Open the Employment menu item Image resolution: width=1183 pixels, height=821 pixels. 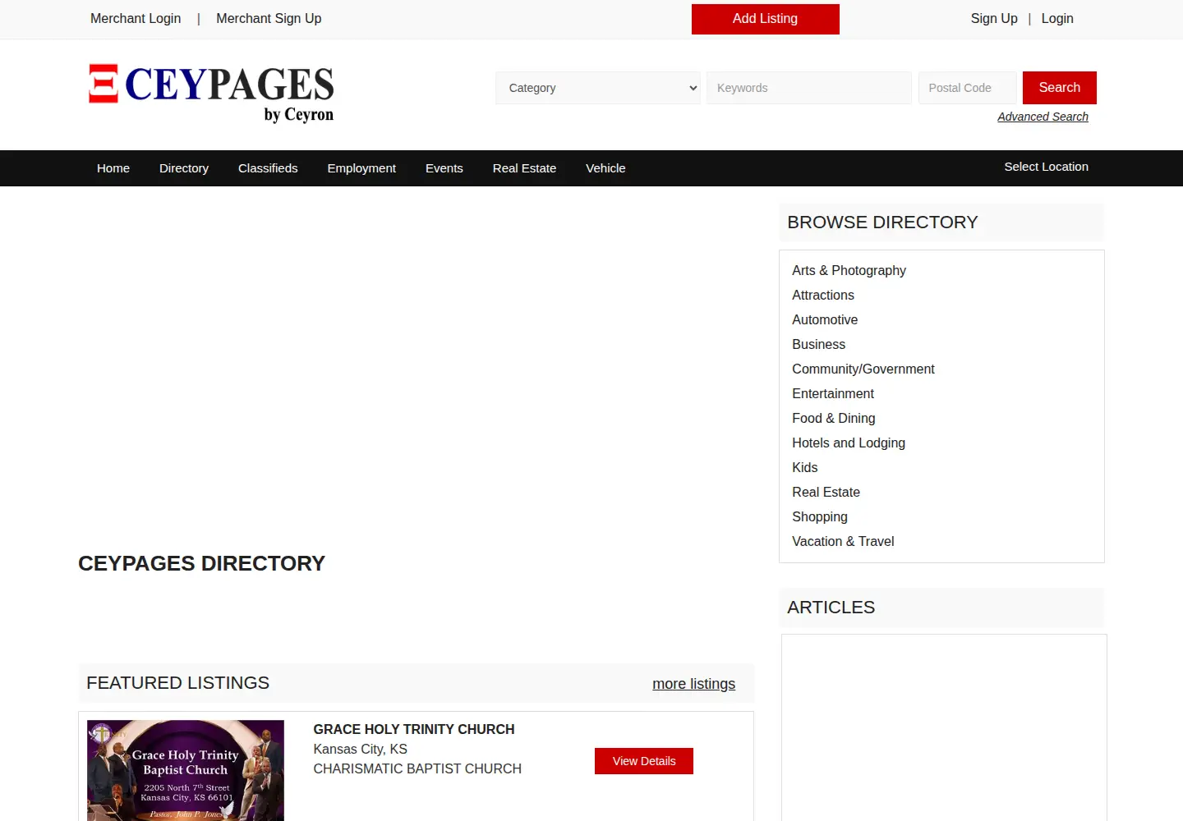(x=361, y=168)
